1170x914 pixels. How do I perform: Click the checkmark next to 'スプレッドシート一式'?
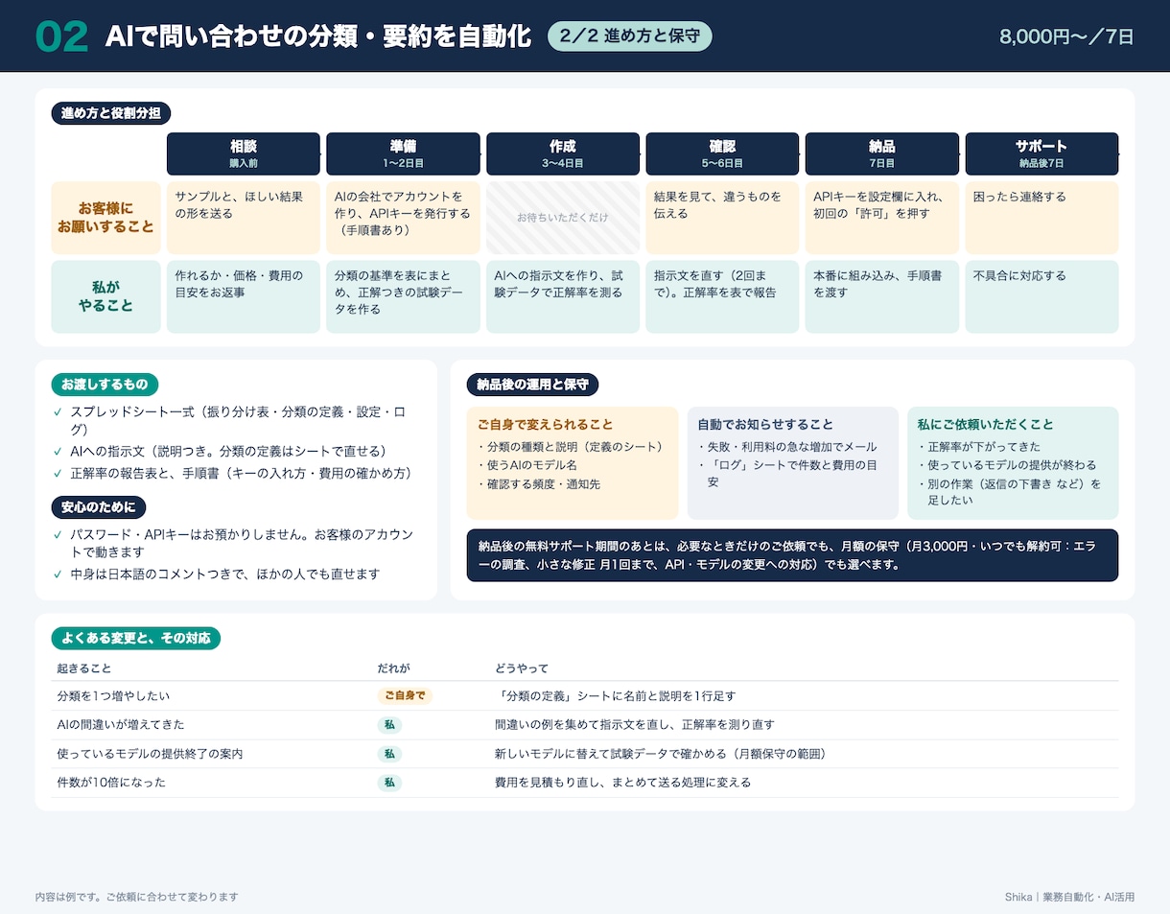58,412
